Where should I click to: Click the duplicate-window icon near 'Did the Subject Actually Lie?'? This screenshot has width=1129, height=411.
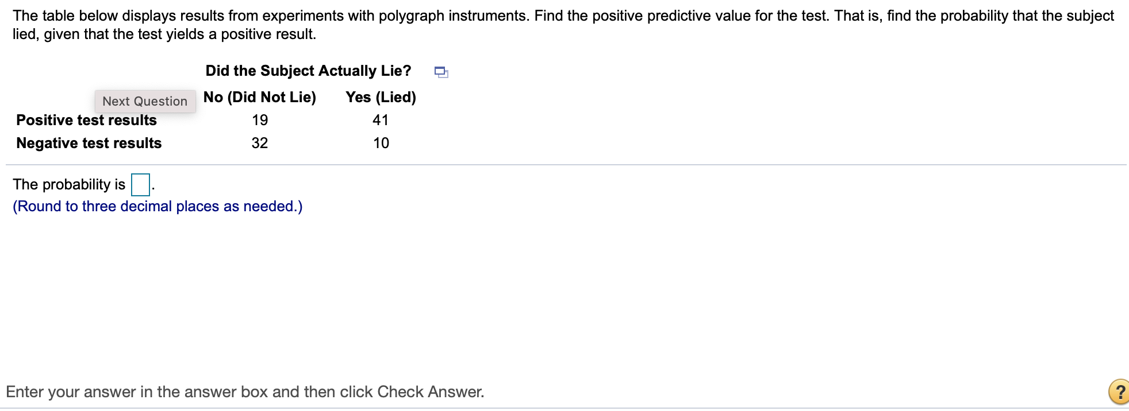click(x=441, y=72)
